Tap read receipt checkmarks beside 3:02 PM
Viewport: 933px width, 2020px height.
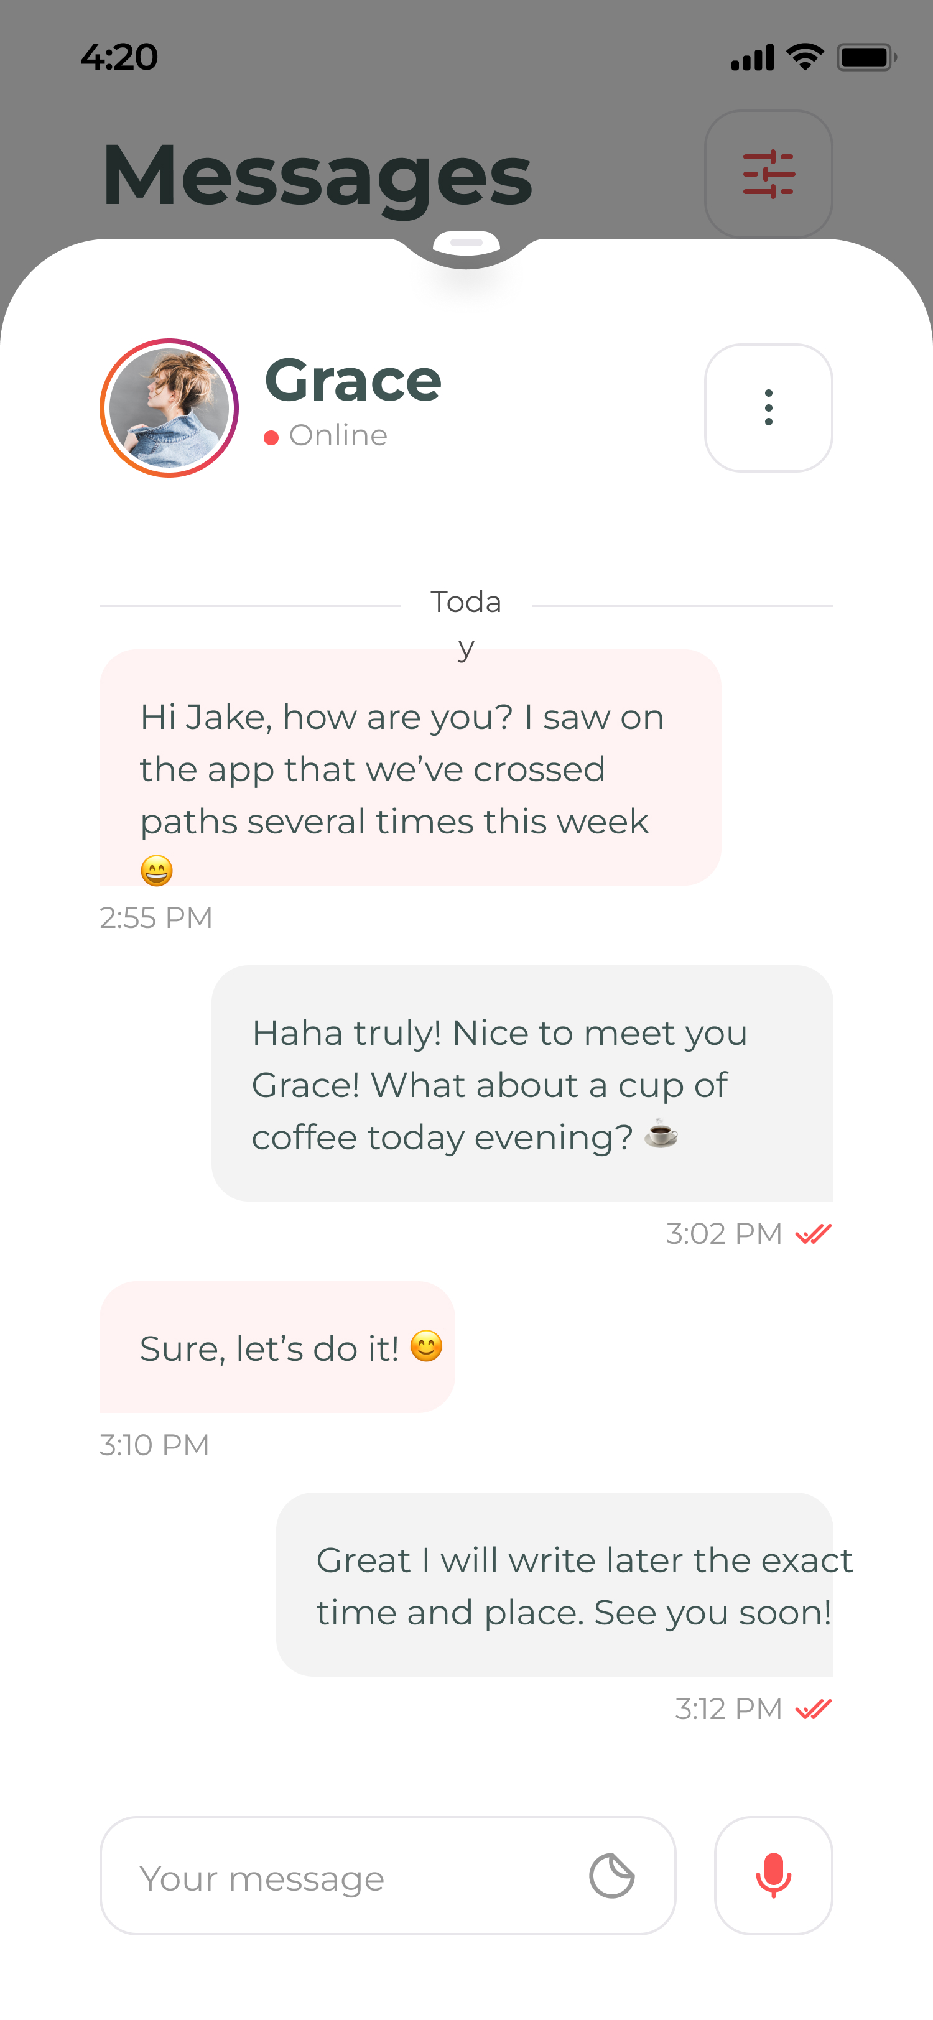(813, 1235)
